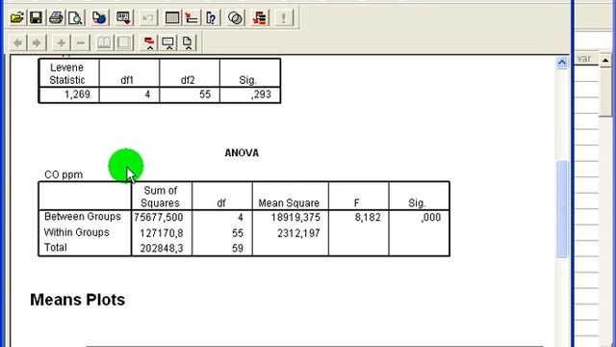Select the 18919,375 mean square value
The width and height of the screenshot is (616, 347).
295,217
